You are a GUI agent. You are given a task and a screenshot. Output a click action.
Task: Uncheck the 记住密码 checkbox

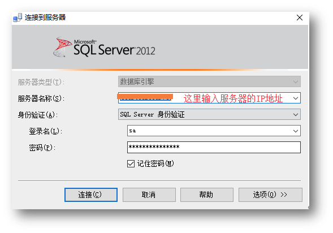tap(131, 164)
